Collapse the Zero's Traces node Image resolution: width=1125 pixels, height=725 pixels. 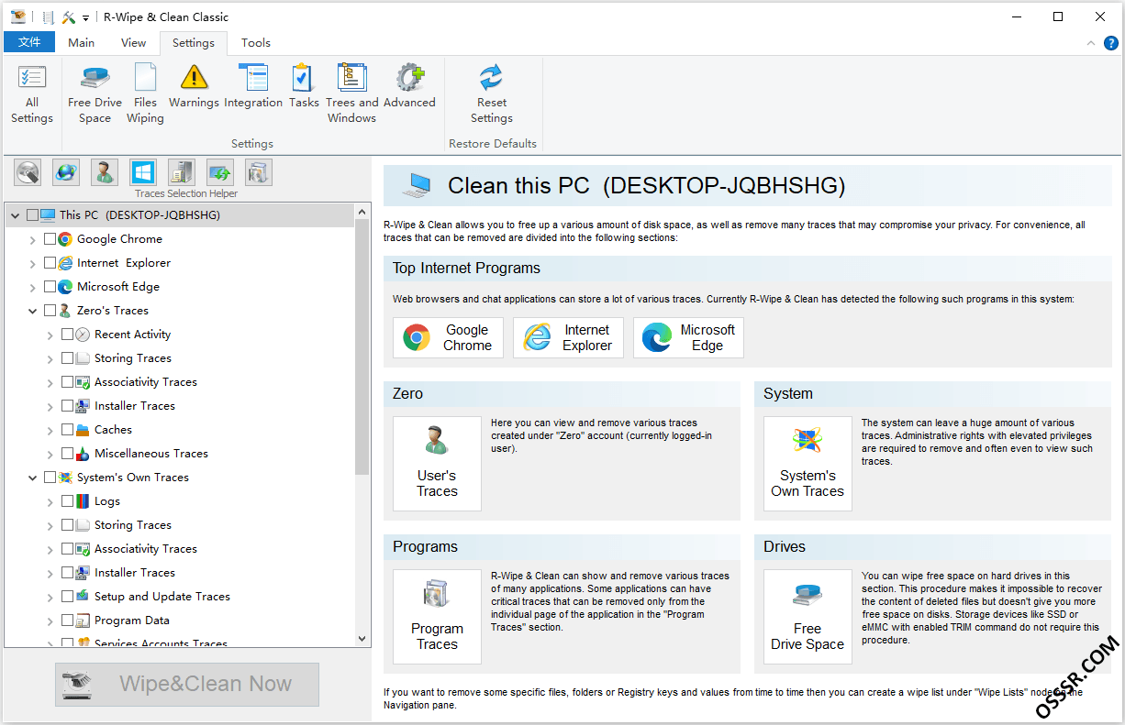[33, 311]
